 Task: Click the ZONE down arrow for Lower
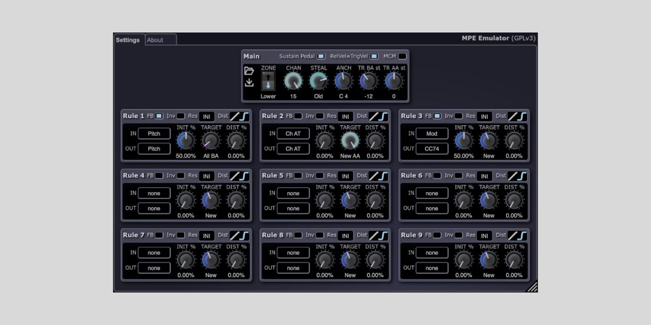click(x=267, y=84)
